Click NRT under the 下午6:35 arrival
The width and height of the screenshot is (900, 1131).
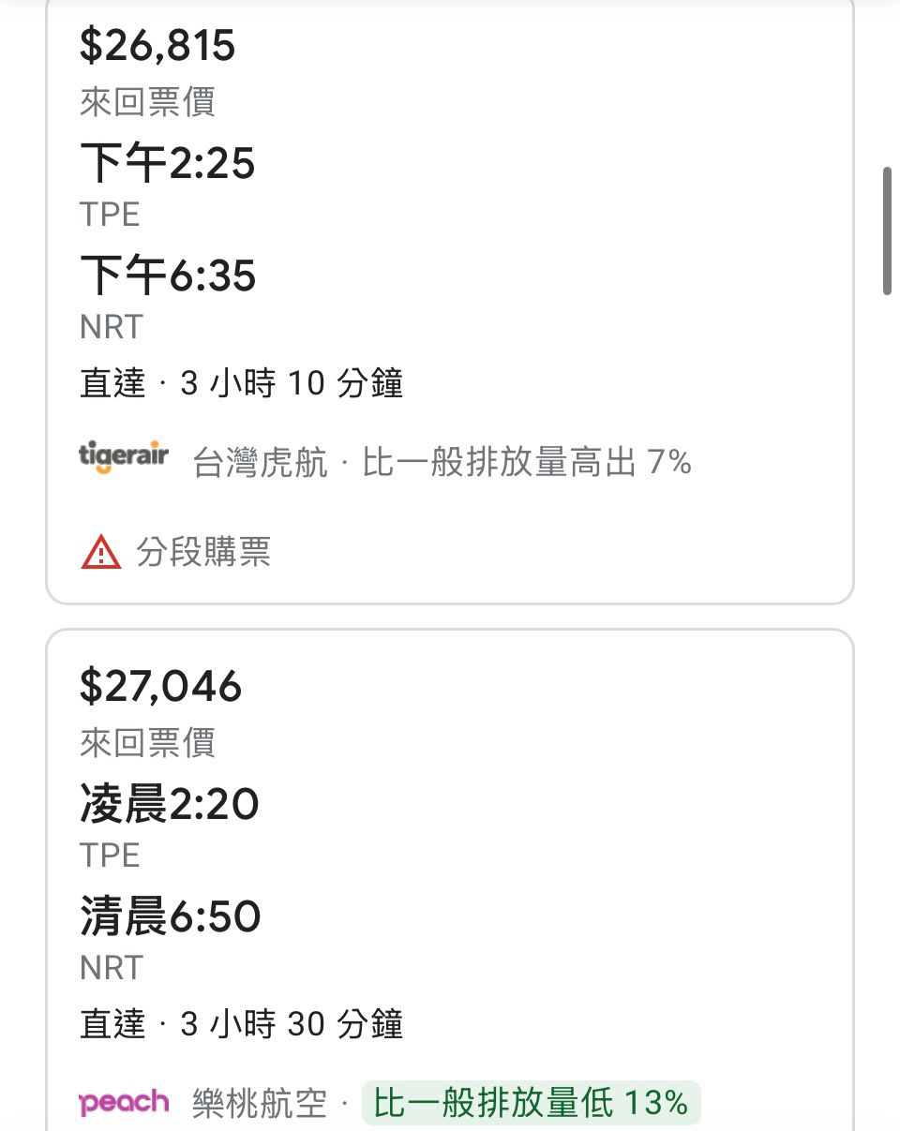[x=111, y=327]
